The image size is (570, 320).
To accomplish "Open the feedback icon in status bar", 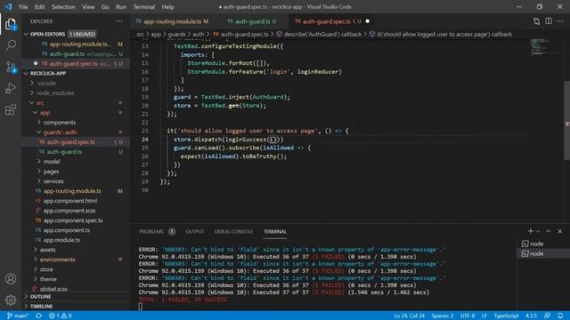I will tap(547, 316).
